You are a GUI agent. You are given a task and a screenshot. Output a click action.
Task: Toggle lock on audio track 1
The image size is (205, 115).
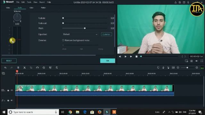click(x=8, y=100)
